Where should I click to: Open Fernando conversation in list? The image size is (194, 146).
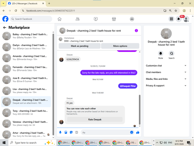26,69
